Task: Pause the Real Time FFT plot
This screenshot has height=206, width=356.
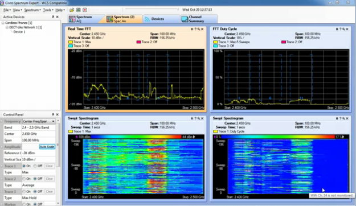Action: 192,29
